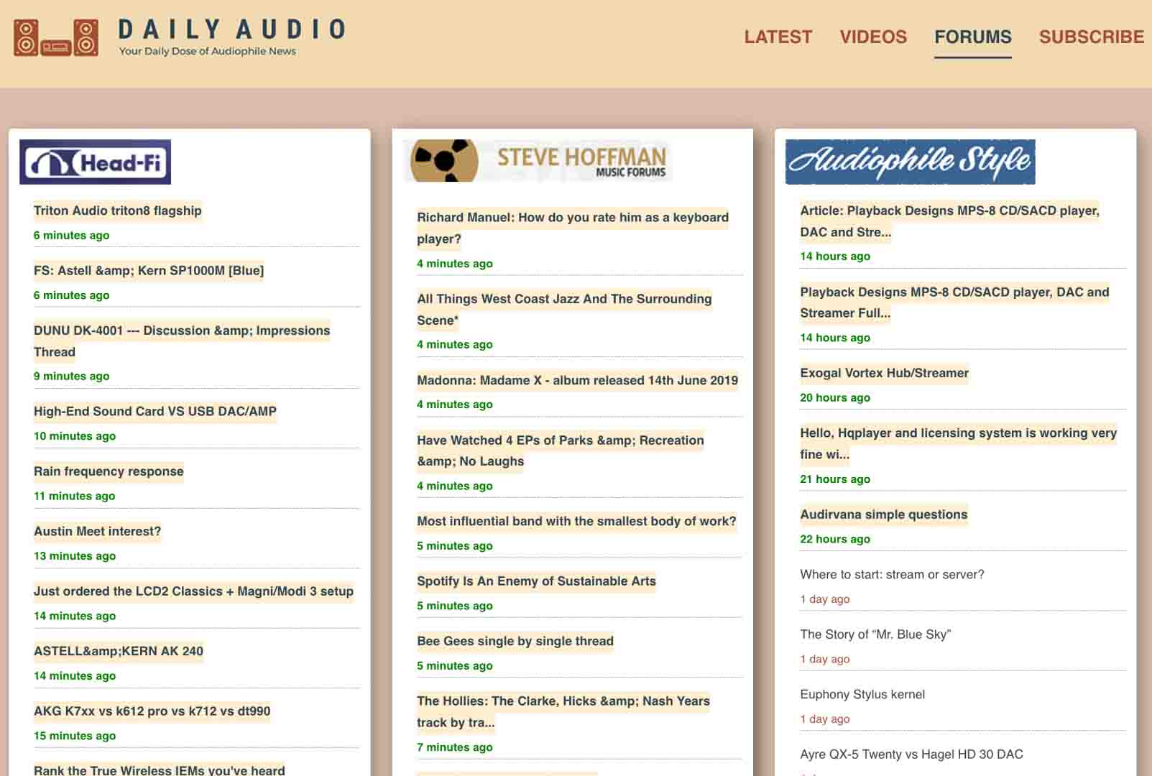Click SUBSCRIBE in the top navigation
Viewport: 1152px width, 776px height.
[1091, 37]
